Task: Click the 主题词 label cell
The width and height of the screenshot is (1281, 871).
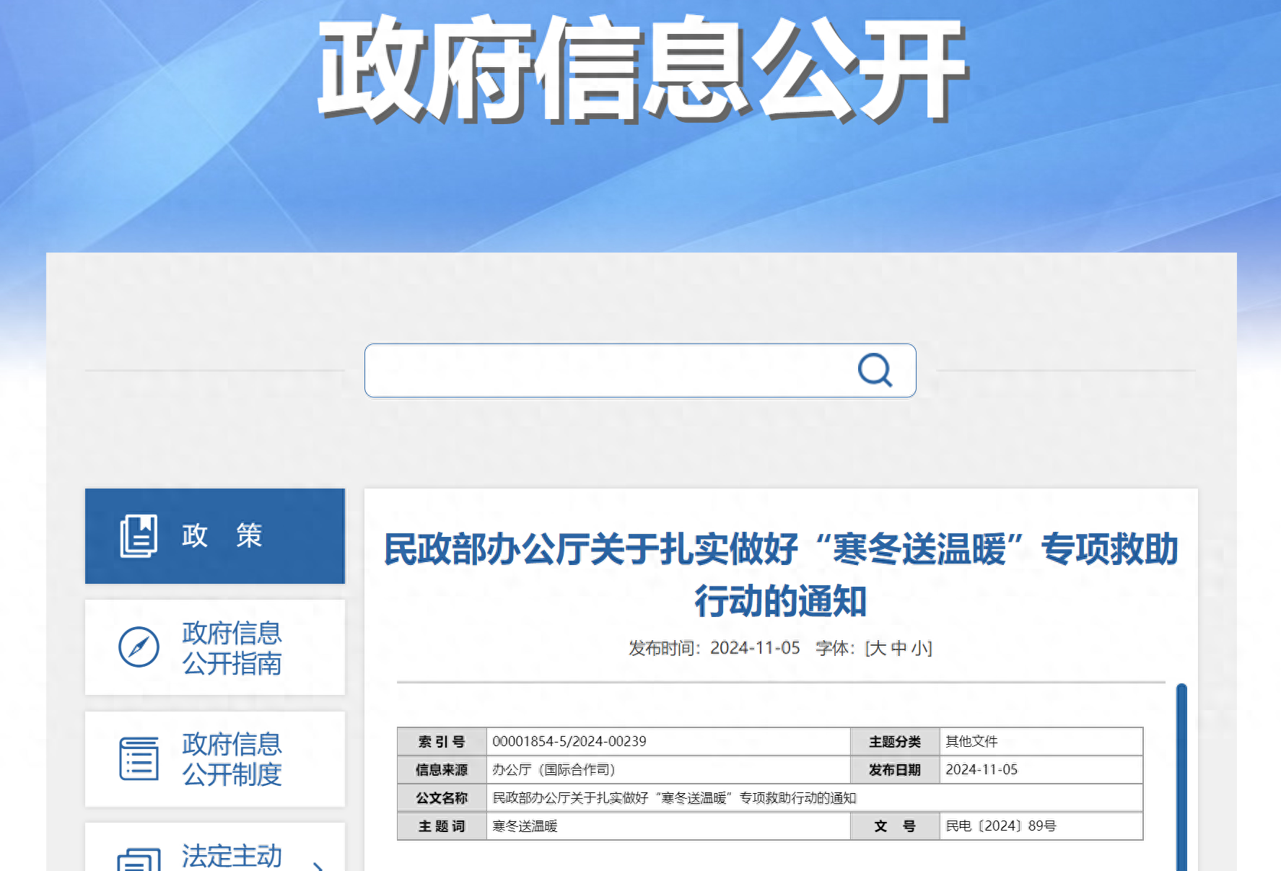Action: tap(442, 826)
